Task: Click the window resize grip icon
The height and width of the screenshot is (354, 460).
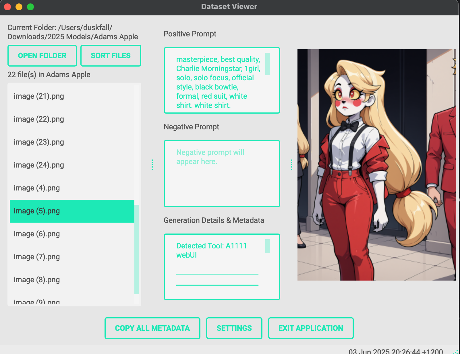Action: (455, 352)
